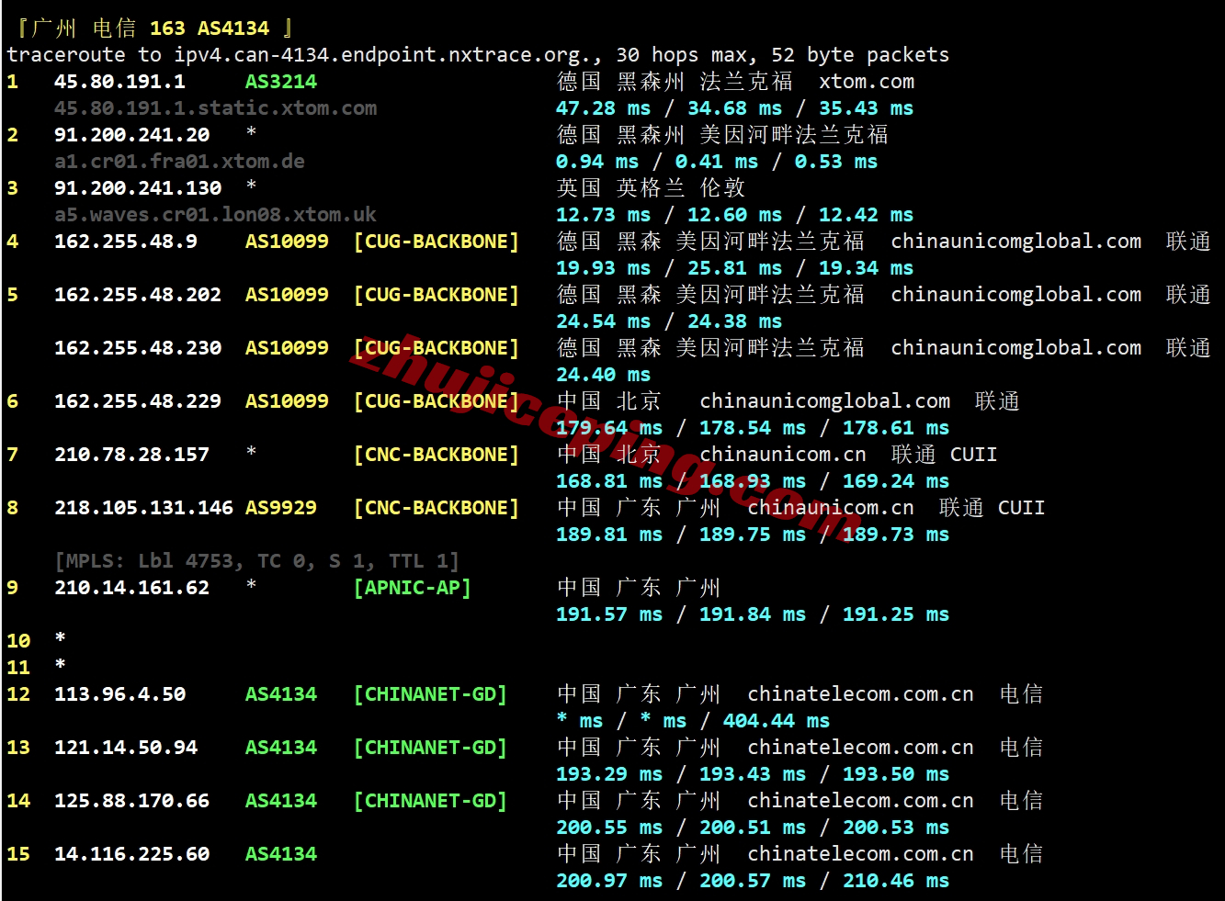
Task: Click the 169.24 ms latency value
Action: point(896,481)
